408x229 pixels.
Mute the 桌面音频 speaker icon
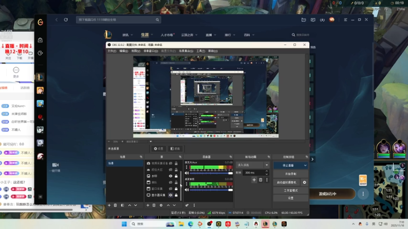(x=187, y=190)
